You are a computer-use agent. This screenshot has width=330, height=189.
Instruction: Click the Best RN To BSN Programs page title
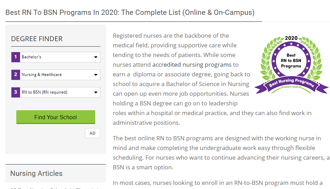coord(130,12)
